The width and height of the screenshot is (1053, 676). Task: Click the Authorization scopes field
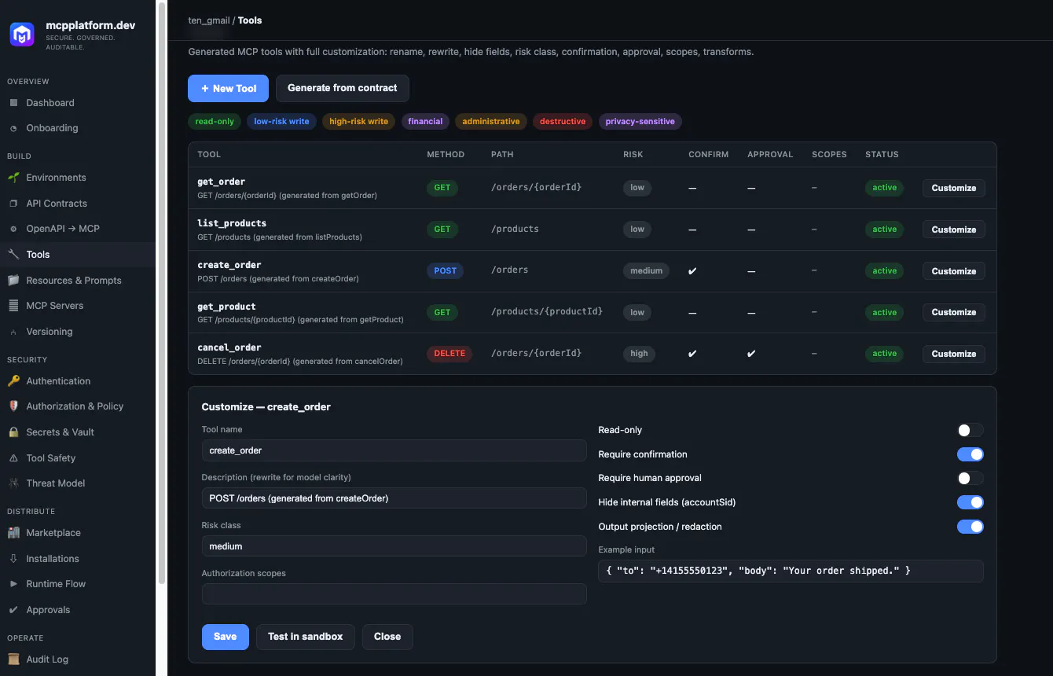pyautogui.click(x=394, y=593)
